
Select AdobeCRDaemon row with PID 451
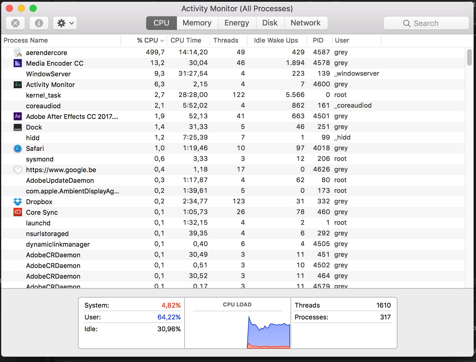pos(233,255)
